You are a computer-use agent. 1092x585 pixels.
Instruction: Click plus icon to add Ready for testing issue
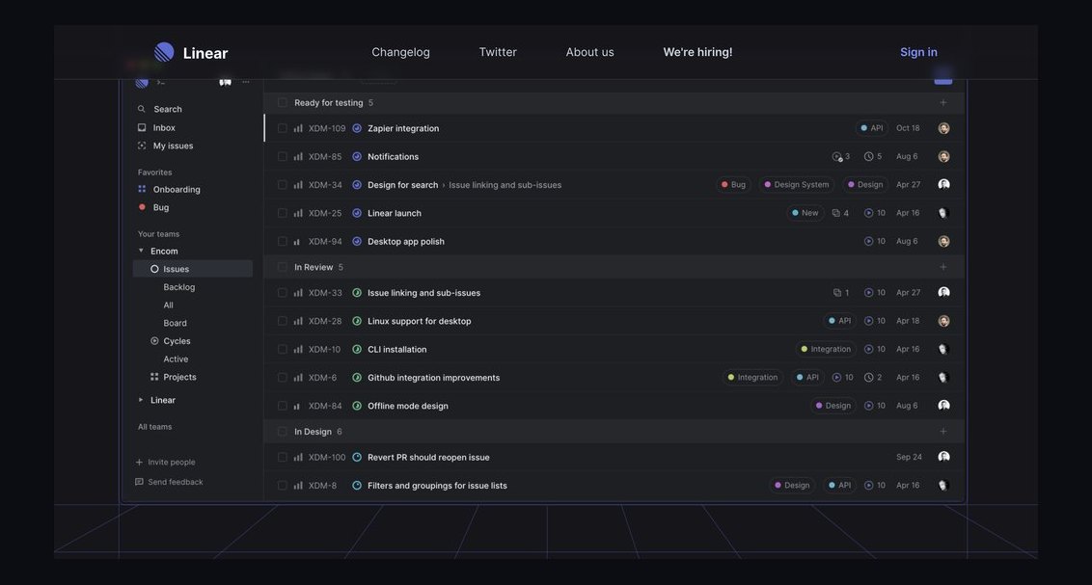tap(943, 103)
